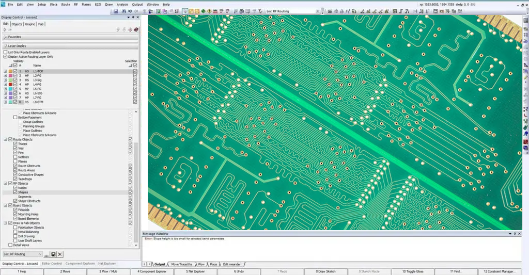Click the yellow diamond hazard toolbar icon
529x275 pixels.
point(210,11)
